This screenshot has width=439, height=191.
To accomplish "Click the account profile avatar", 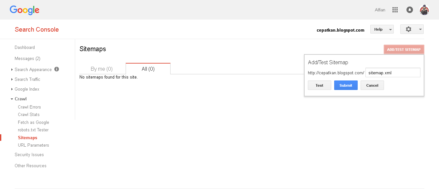I will (424, 10).
